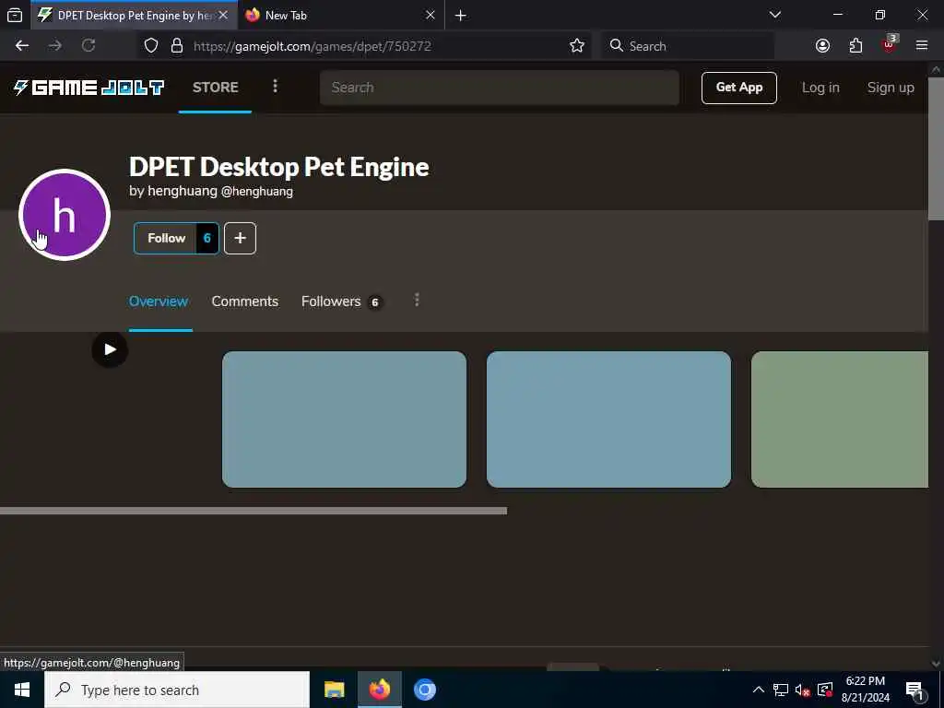Click the plus button beside Follow

click(240, 238)
